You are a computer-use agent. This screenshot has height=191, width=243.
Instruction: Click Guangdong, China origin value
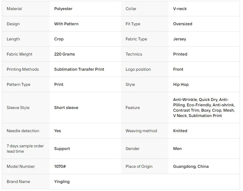click(191, 167)
